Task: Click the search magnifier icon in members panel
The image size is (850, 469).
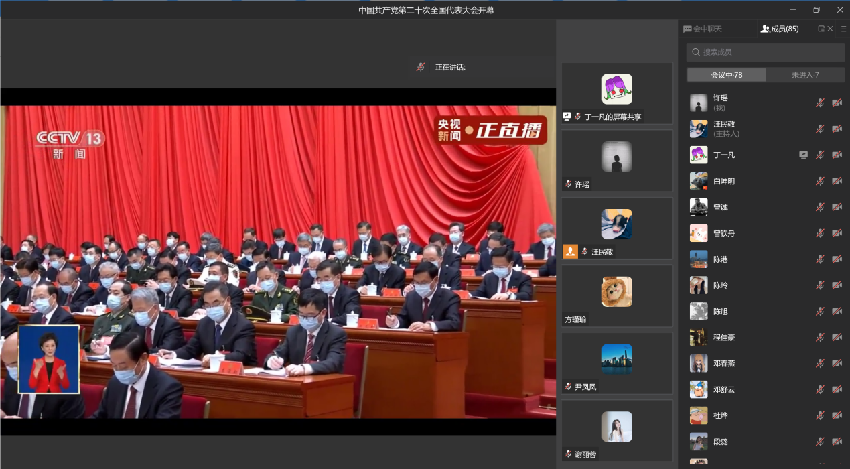Action: point(697,52)
